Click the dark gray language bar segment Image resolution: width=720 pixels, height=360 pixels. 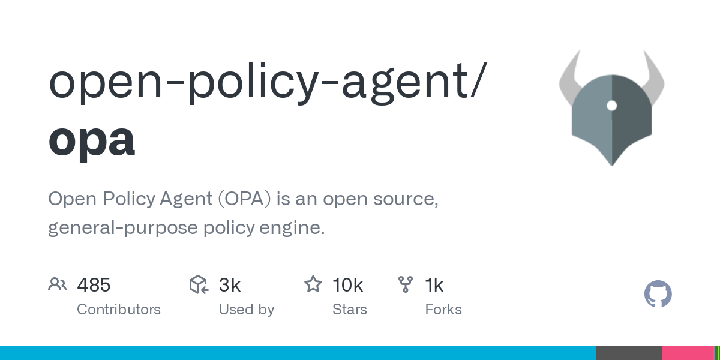point(629,353)
